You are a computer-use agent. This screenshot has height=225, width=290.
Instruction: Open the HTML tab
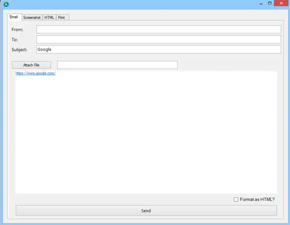(49, 17)
